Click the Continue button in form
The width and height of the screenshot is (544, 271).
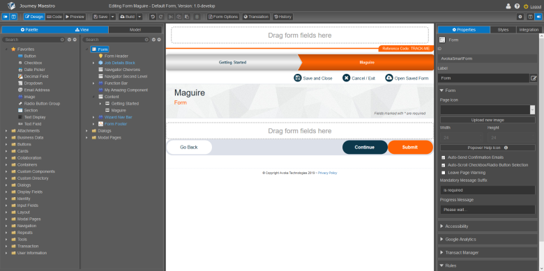(x=365, y=147)
